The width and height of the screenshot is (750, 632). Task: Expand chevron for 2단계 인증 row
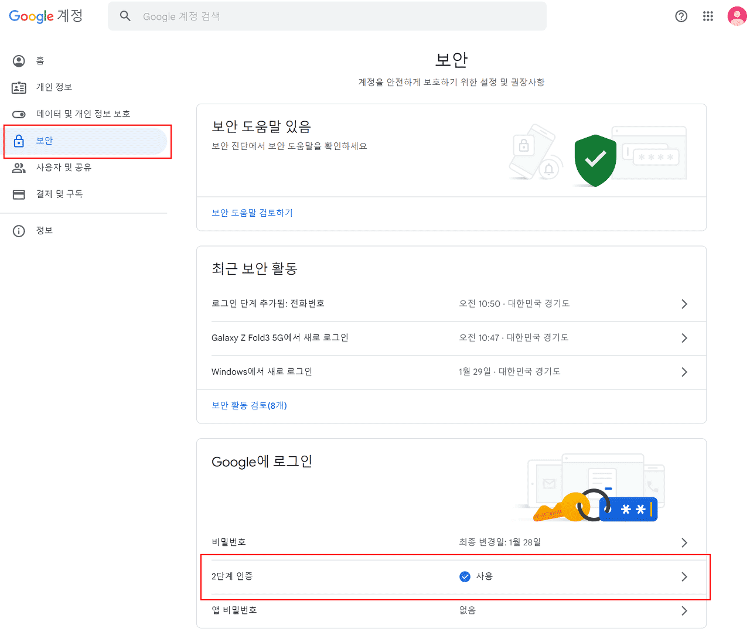point(684,577)
